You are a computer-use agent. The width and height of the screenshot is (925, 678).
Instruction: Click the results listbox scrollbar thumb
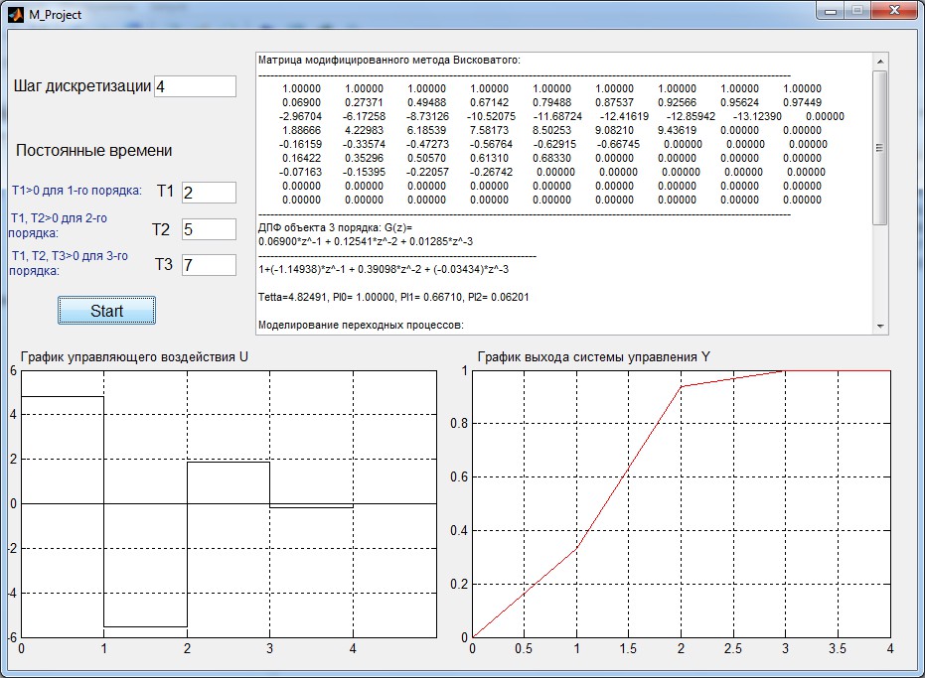click(880, 148)
